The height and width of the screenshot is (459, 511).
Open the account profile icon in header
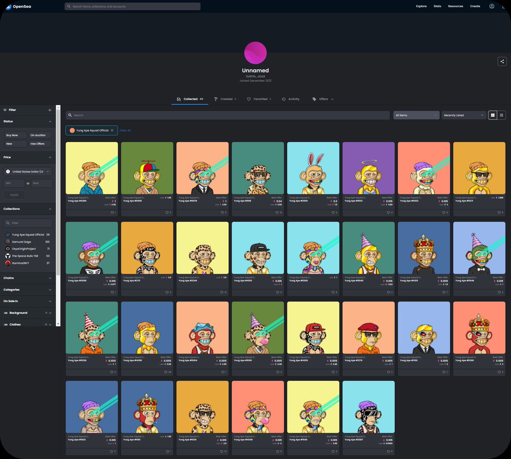[492, 6]
